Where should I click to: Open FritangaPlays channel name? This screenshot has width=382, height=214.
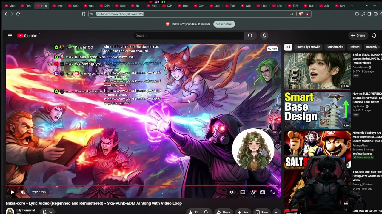360,146
